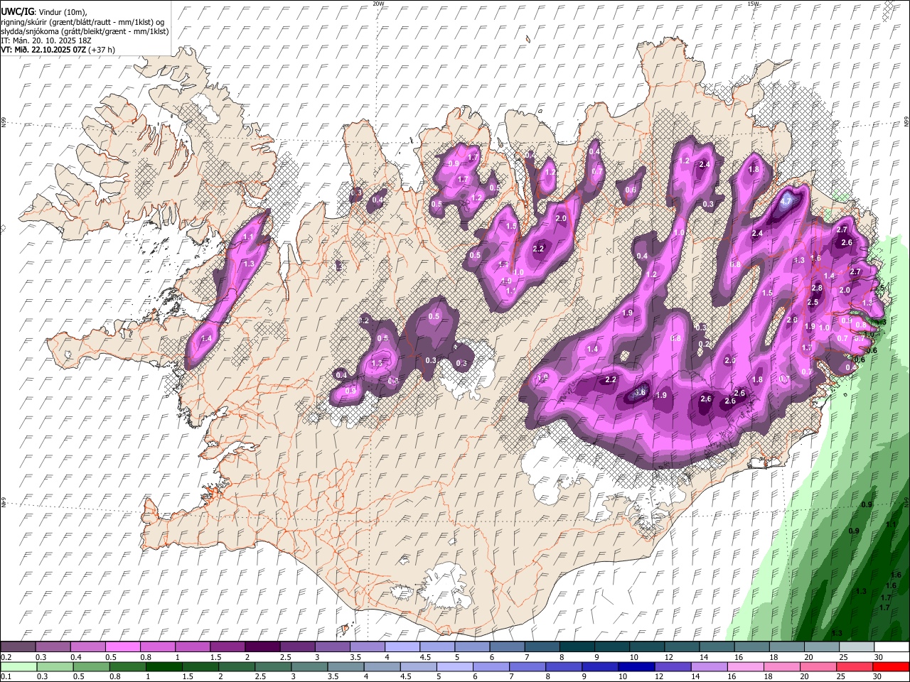Click the rain legend swatch between 4 and 4.5
The width and height of the screenshot is (910, 682).
tap(382, 667)
